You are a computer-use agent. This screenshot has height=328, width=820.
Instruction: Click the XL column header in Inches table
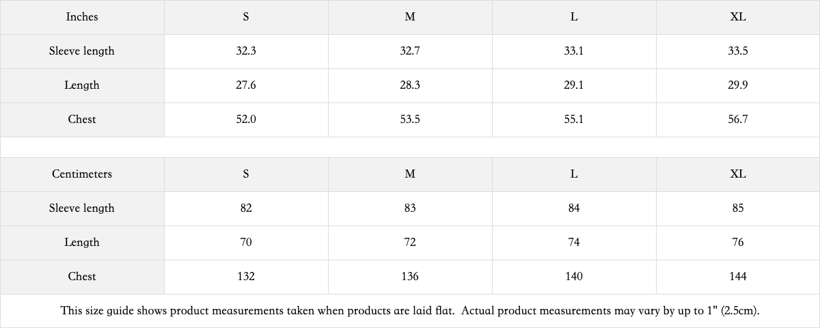point(738,17)
